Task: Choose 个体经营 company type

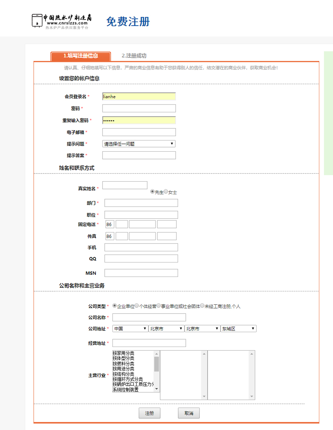Action: click(x=137, y=306)
